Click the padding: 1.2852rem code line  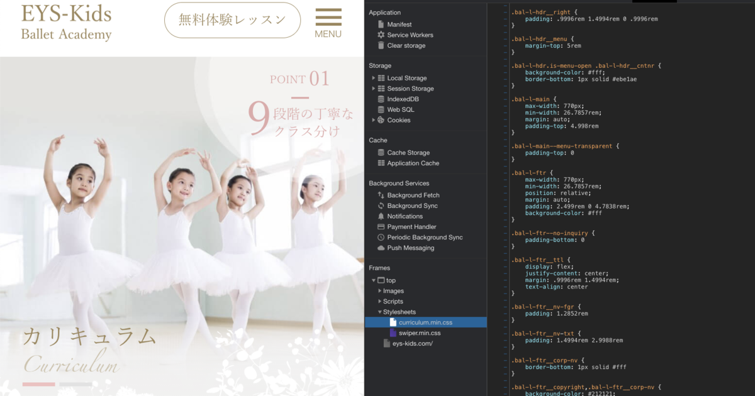coord(557,313)
